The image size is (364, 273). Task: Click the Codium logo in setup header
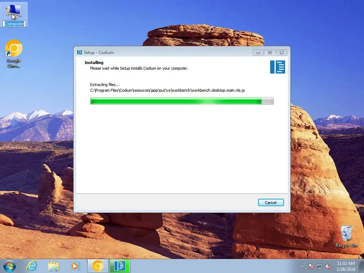click(277, 67)
